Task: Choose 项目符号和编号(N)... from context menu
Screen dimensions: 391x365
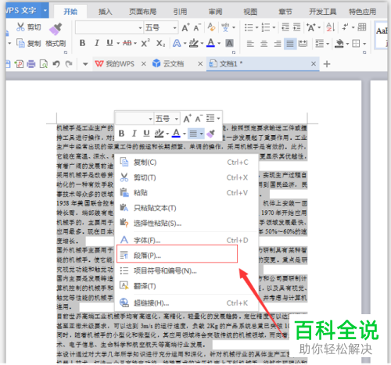Action: [186, 271]
